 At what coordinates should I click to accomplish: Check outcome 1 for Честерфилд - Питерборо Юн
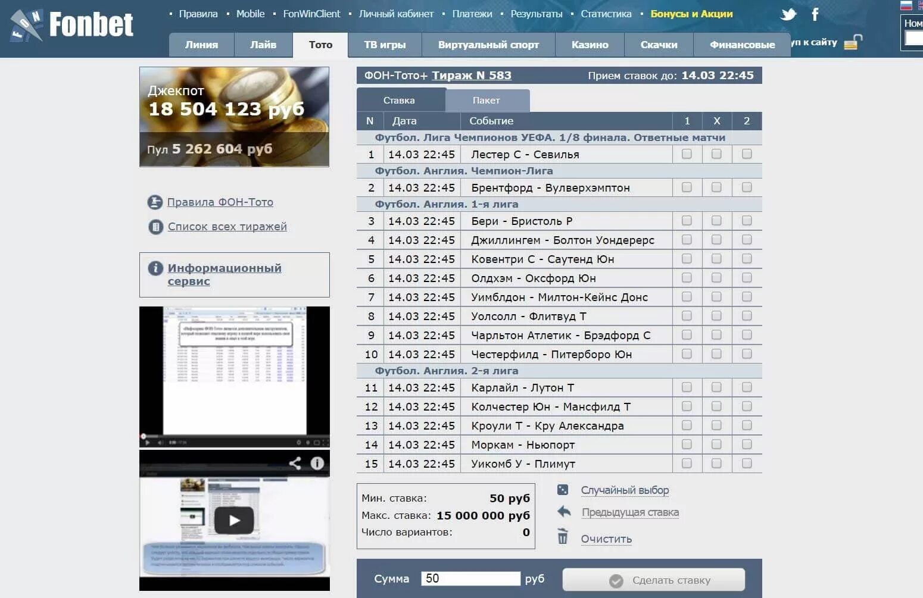coord(687,354)
